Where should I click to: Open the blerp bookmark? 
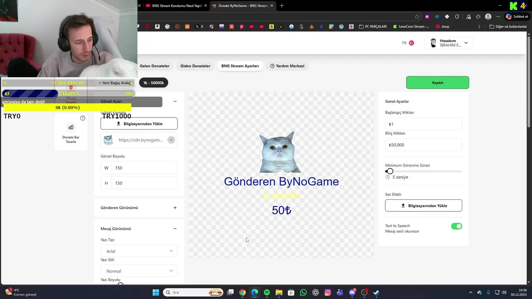(442, 27)
